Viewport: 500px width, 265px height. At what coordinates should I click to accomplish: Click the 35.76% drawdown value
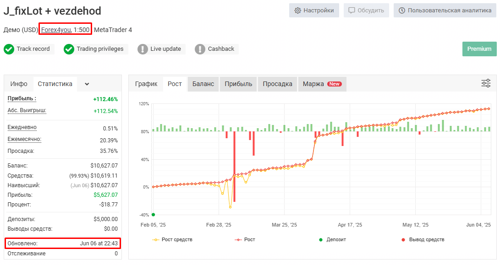[x=109, y=151]
